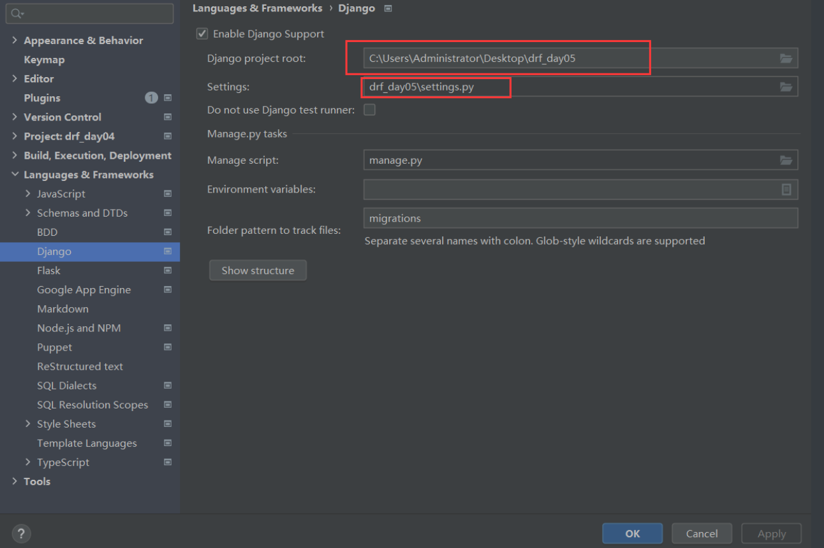
Task: Expand the Editor section arrow
Action: 15,78
